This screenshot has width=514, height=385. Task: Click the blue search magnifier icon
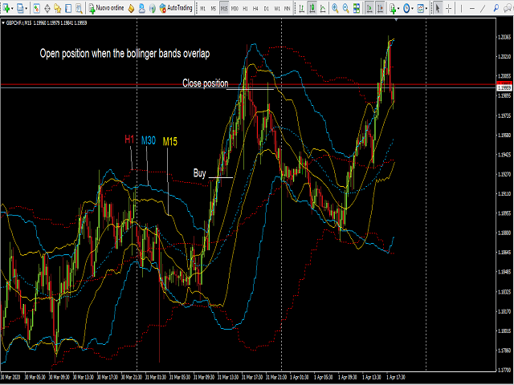(496, 8)
